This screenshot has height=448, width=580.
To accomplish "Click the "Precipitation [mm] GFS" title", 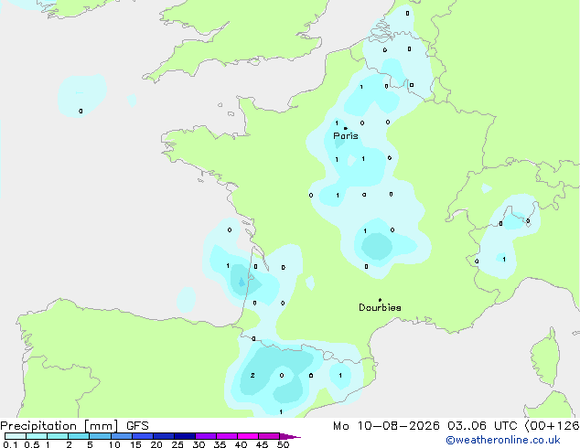I will 74,426.
